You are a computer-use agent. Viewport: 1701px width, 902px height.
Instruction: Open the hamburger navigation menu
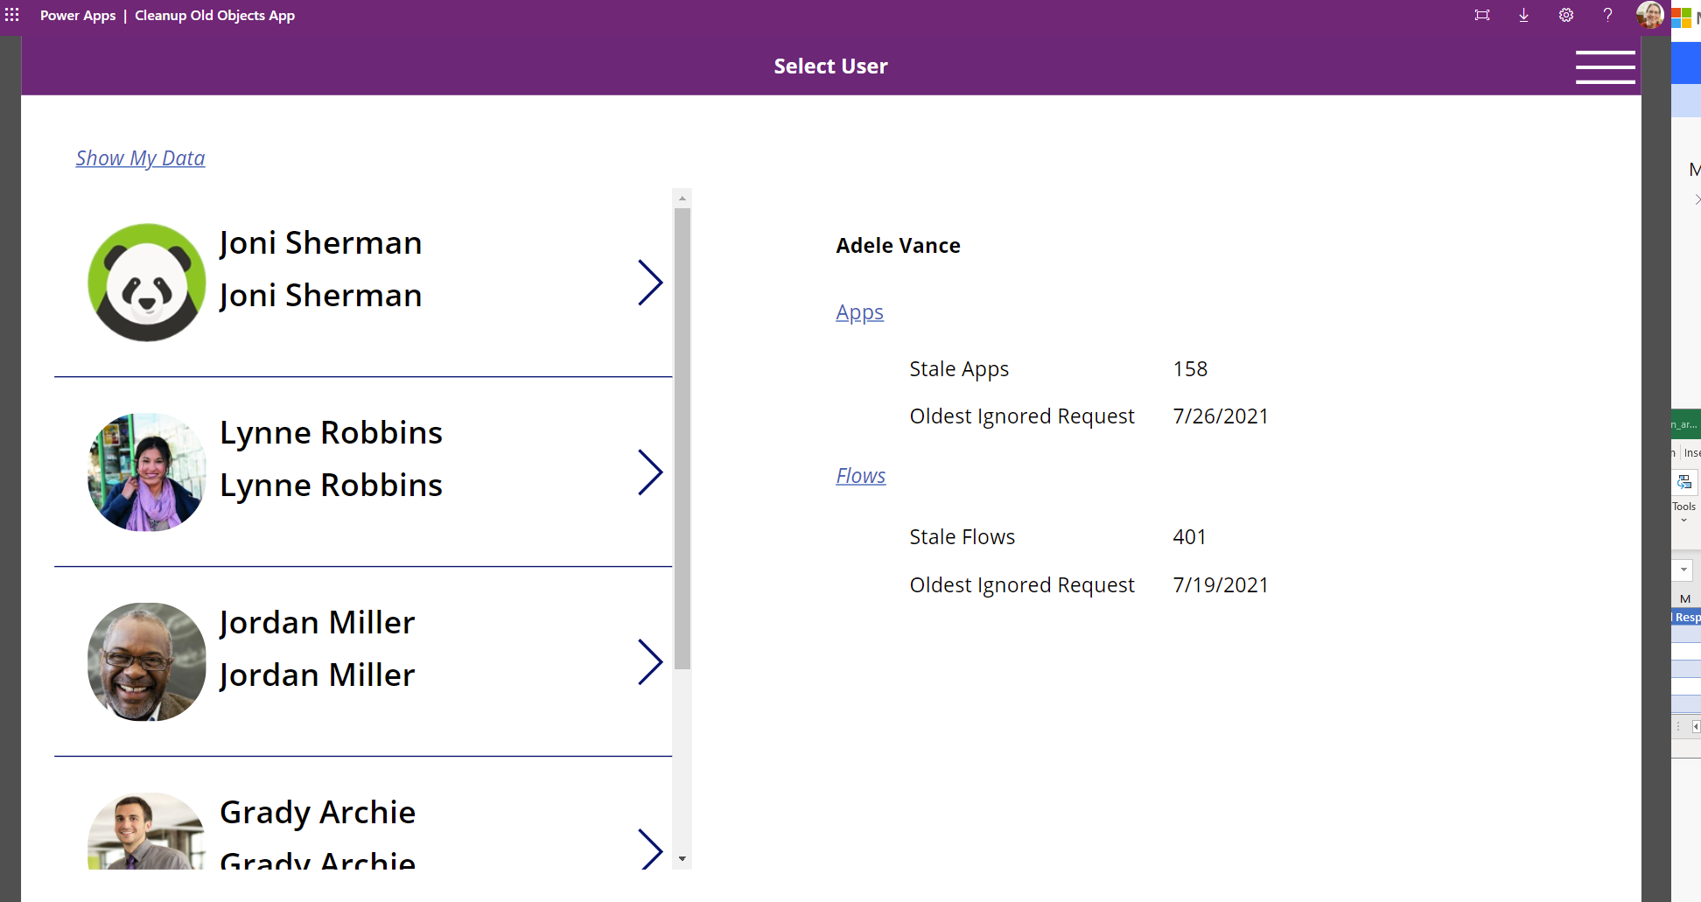tap(1606, 66)
